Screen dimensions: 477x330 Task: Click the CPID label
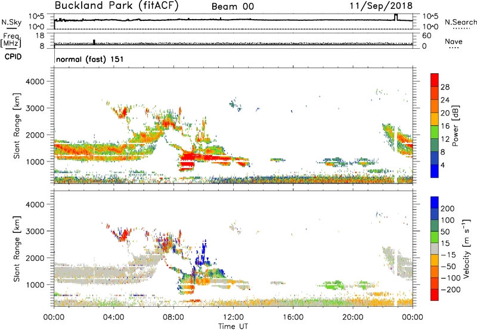pos(13,57)
